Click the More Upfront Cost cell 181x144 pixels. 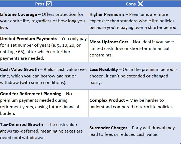click(135, 48)
